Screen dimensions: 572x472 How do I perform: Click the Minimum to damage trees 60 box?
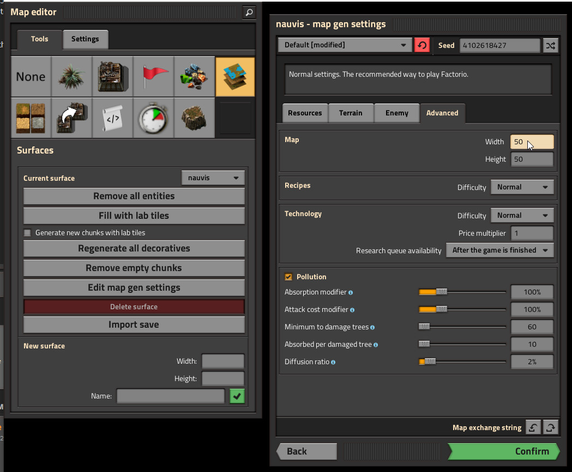pyautogui.click(x=532, y=327)
